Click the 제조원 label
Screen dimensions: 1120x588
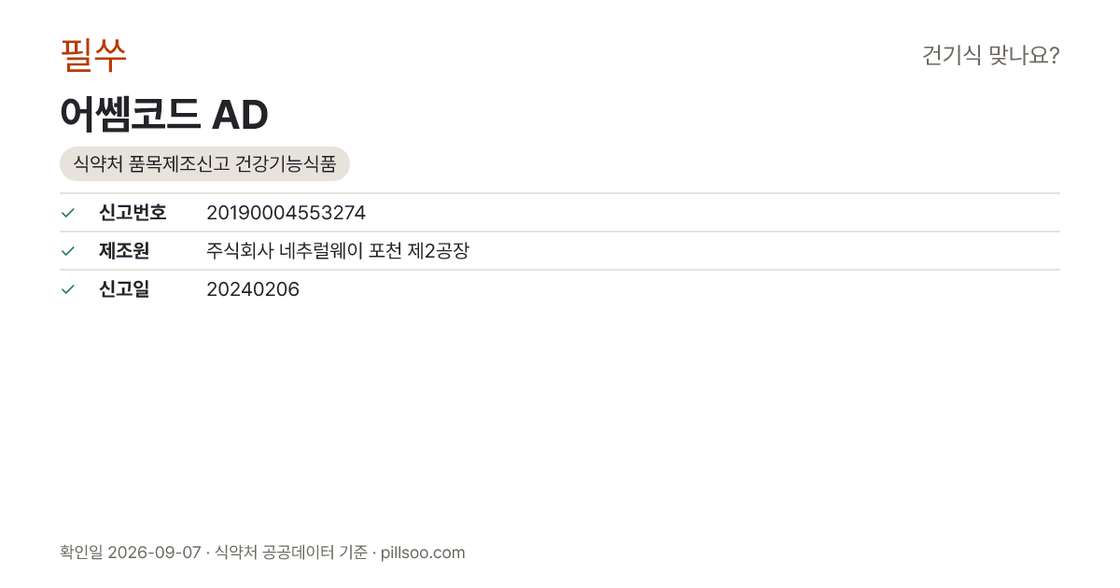[124, 251]
